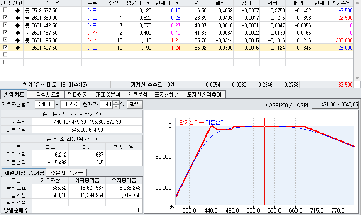Click the 만기손익 minimum value -116,212

(x=57, y=155)
